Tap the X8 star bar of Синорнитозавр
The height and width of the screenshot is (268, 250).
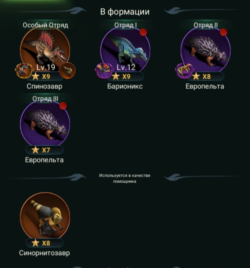pos(45,243)
